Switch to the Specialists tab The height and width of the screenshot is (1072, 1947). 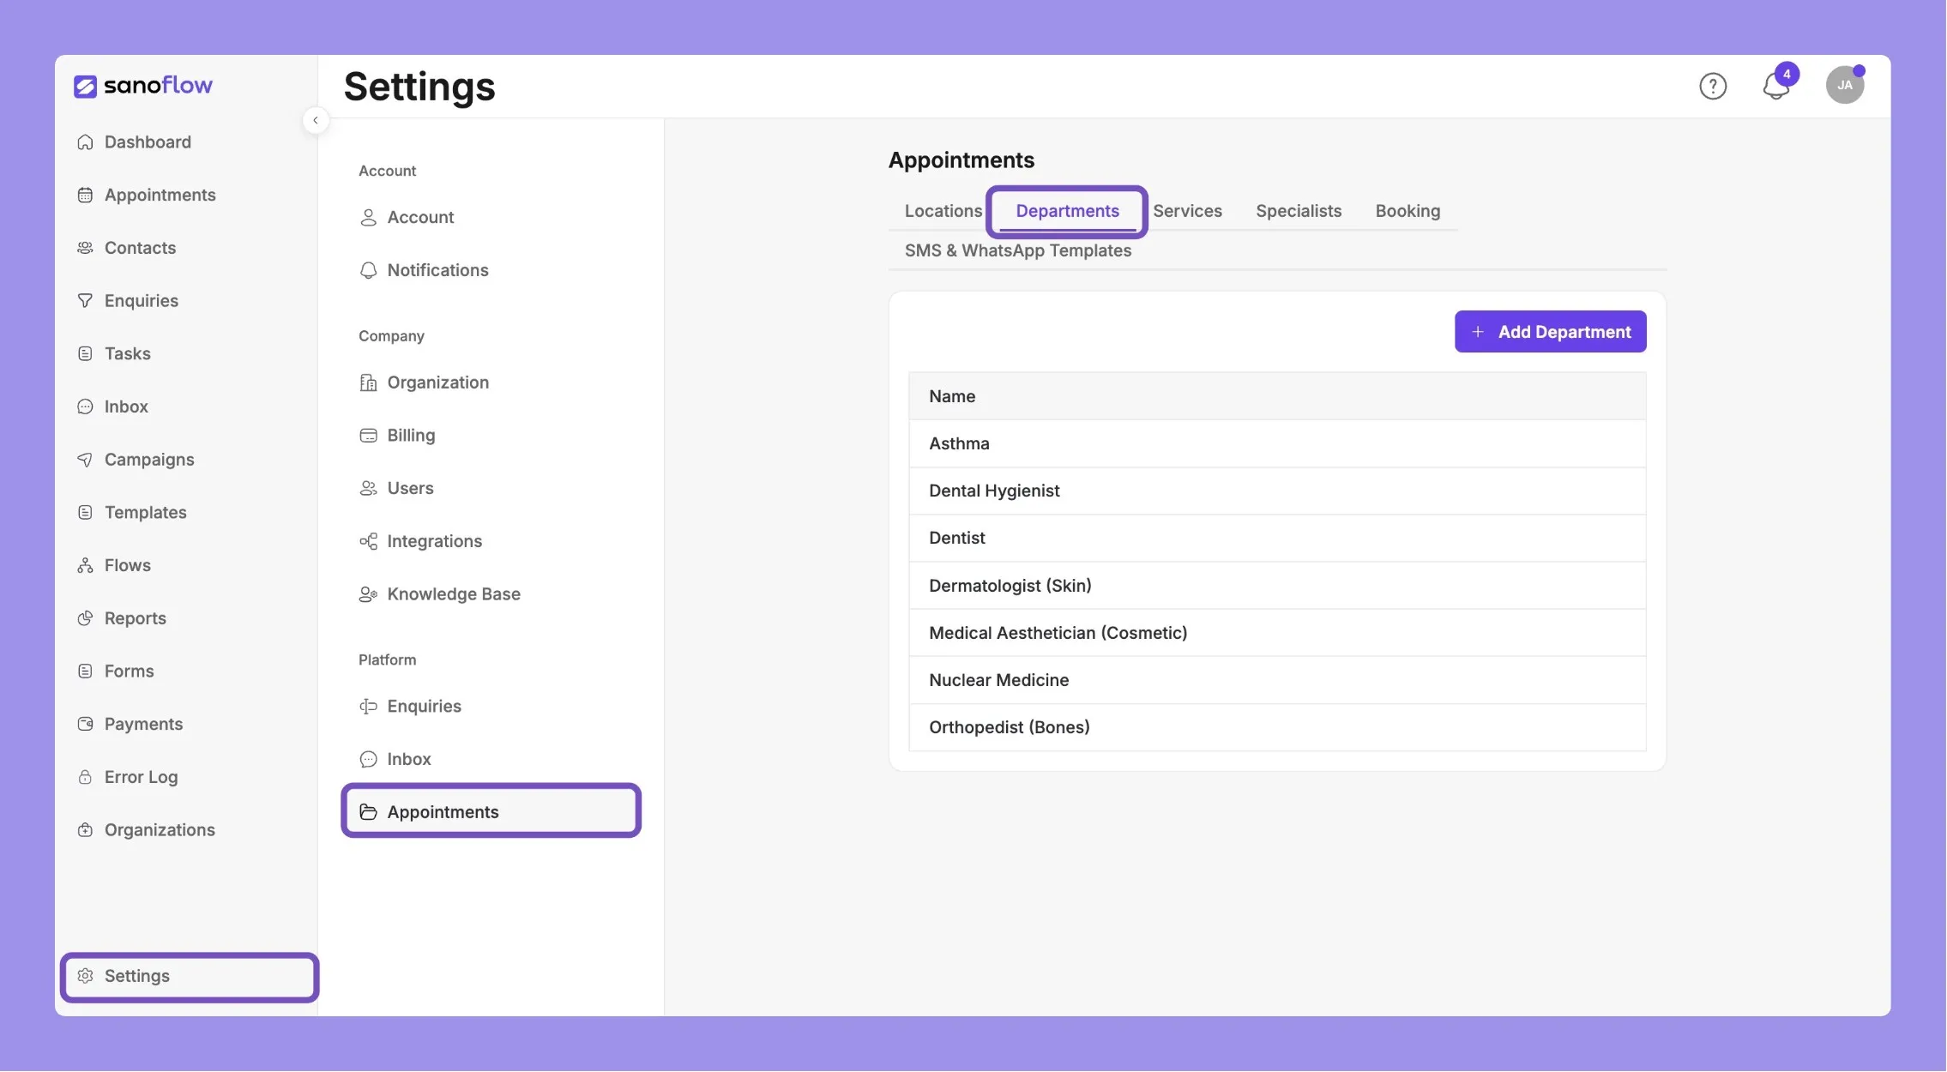tap(1298, 211)
